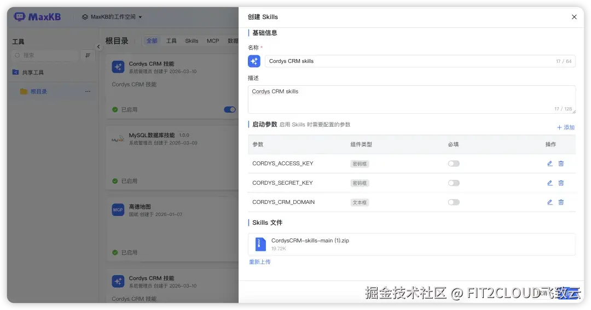Switch to the Skills tab
The width and height of the screenshot is (591, 310).
[x=192, y=40]
